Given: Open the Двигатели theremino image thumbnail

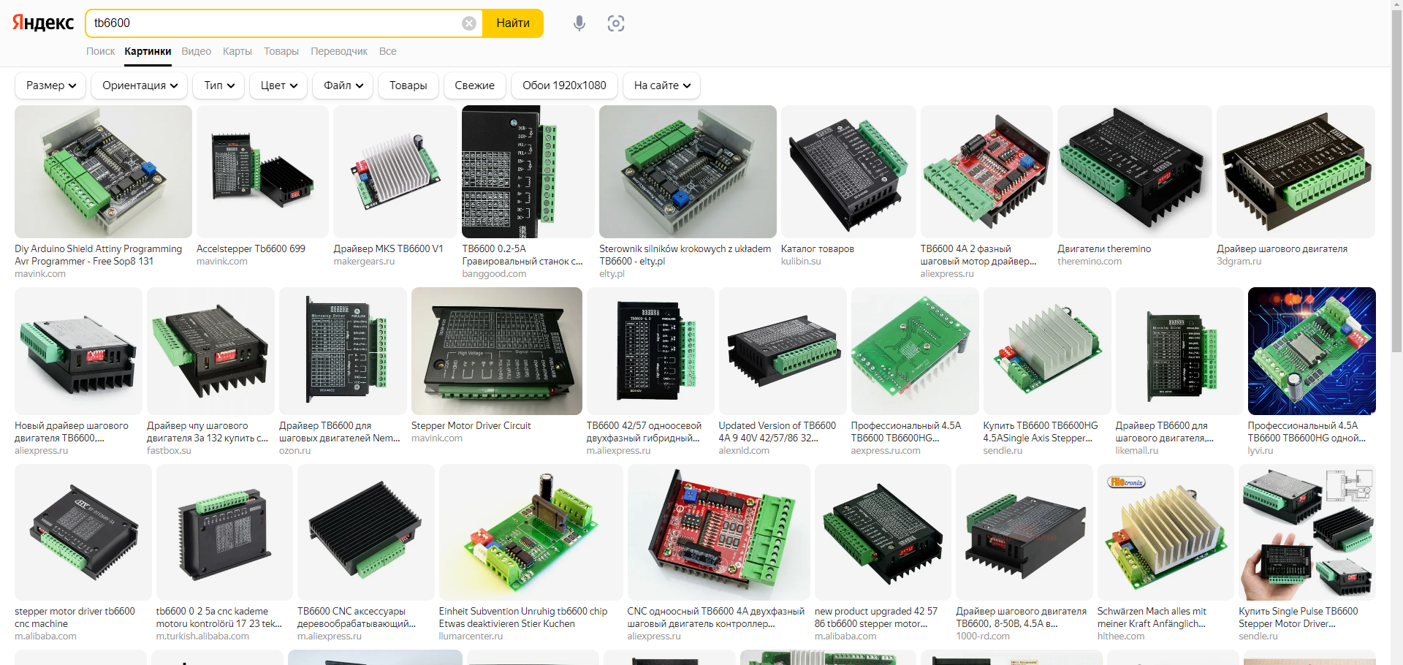Looking at the screenshot, I should coord(1135,172).
